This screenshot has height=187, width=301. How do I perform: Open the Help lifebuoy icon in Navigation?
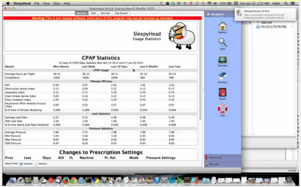[222, 109]
